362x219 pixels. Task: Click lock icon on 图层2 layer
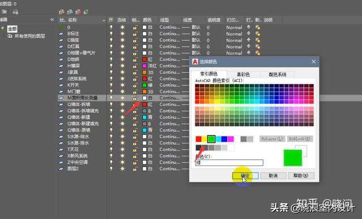[x=135, y=169]
